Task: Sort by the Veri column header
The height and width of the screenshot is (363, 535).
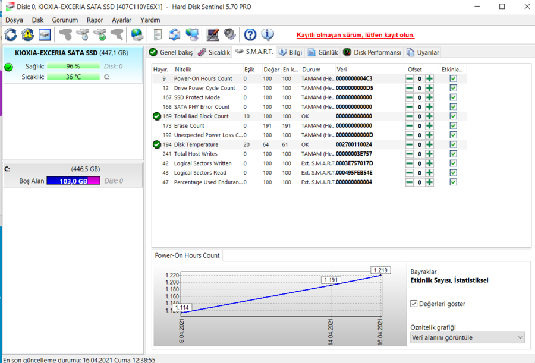Action: point(370,70)
